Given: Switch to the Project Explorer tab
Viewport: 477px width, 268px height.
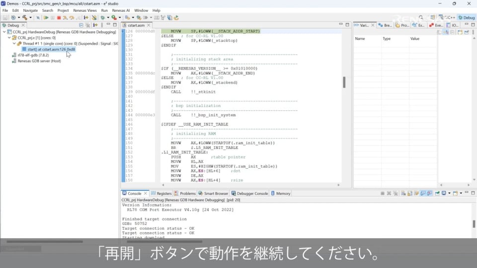Looking at the screenshot, I should tap(402, 25).
